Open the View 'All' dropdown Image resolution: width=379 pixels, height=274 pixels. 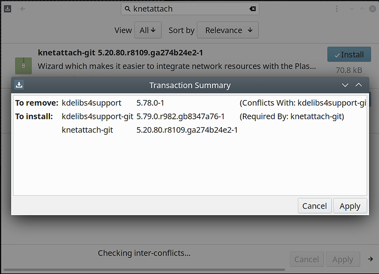(148, 30)
